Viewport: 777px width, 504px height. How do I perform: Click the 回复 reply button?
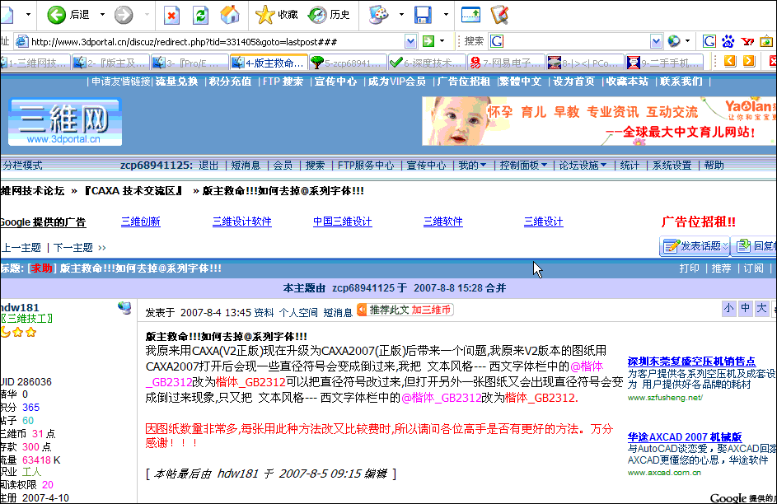tap(755, 246)
